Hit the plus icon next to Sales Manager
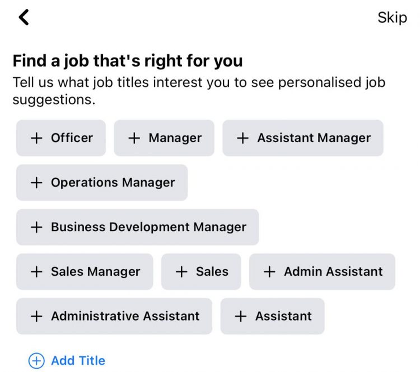Image resolution: width=420 pixels, height=372 pixels. (36, 272)
